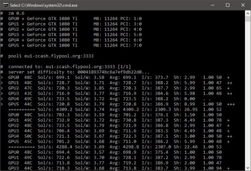Viewport: 251px width, 171px height.
Task: Click the total Sol/s 4288.4 value
Action: click(64, 147)
